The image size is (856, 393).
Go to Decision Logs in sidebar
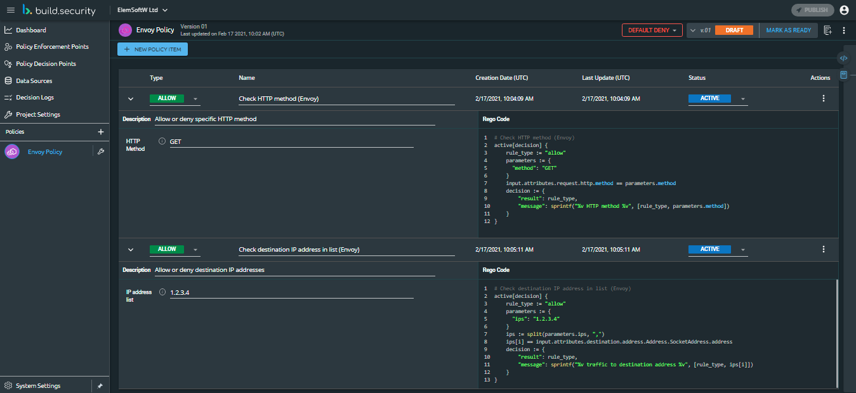pos(35,98)
